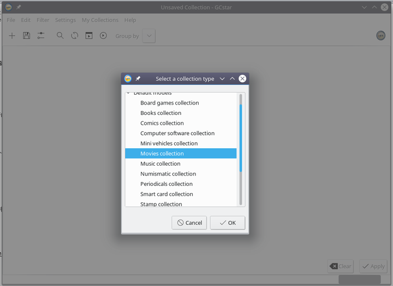Click the add new item plus icon
This screenshot has width=393, height=286.
12,36
